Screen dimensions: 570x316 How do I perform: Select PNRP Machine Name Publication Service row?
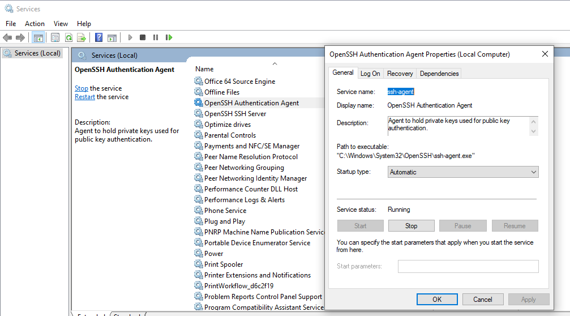(259, 232)
